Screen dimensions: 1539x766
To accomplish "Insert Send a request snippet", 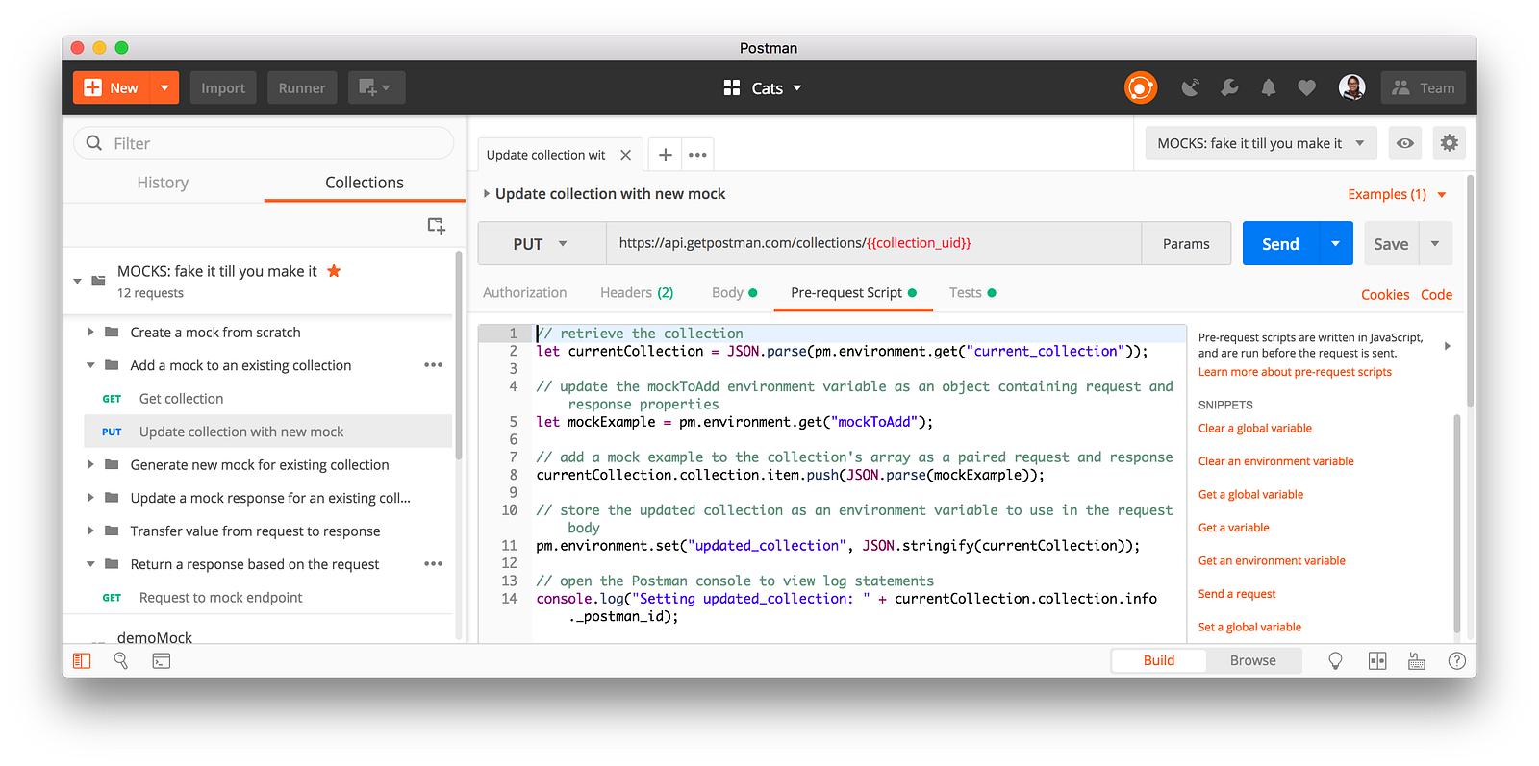I will [x=1237, y=594].
